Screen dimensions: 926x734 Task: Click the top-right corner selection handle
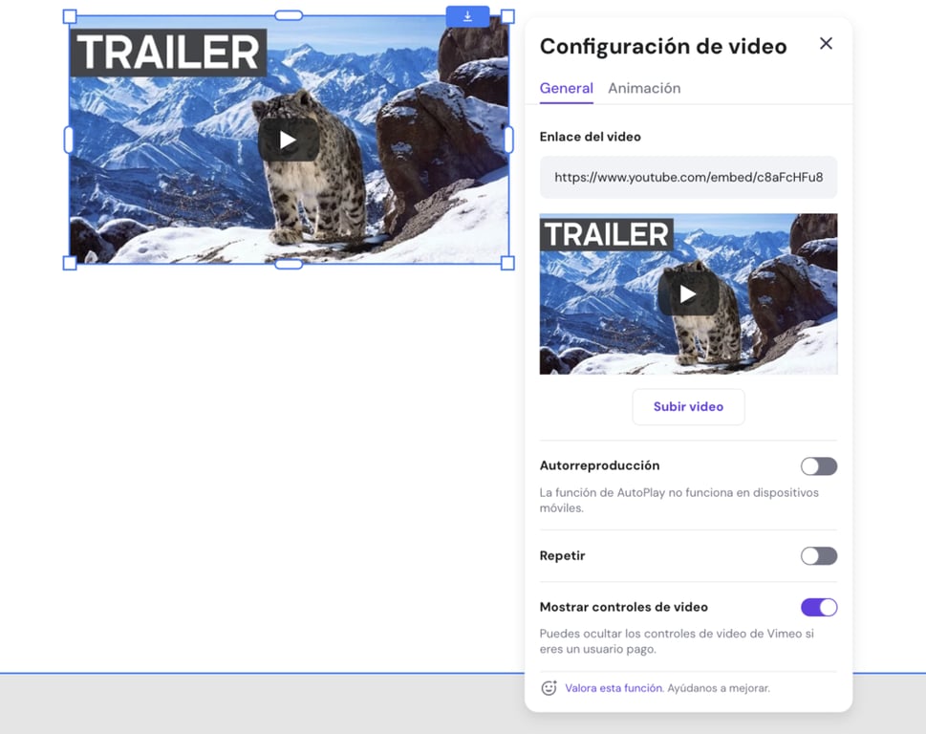click(506, 15)
